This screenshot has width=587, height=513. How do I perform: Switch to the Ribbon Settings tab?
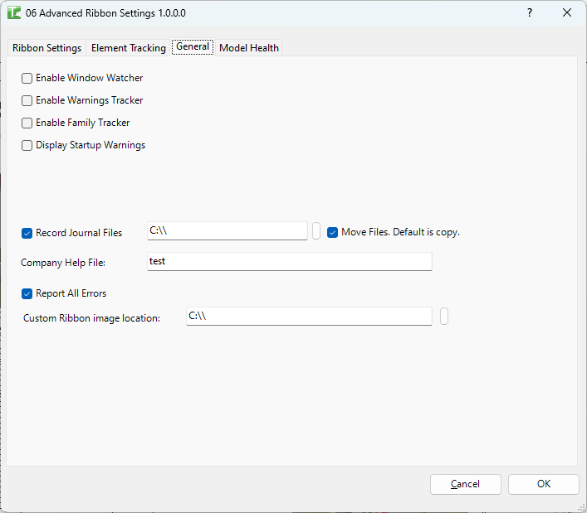click(46, 48)
